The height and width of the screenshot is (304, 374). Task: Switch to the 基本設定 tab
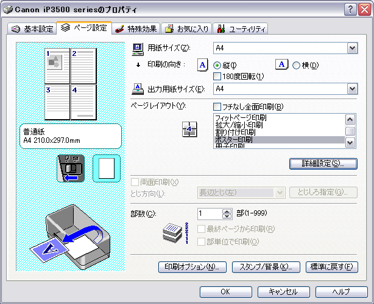point(32,29)
